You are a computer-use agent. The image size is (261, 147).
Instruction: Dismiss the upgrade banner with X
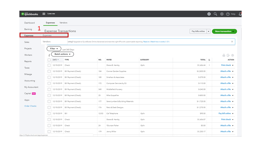click(232, 42)
